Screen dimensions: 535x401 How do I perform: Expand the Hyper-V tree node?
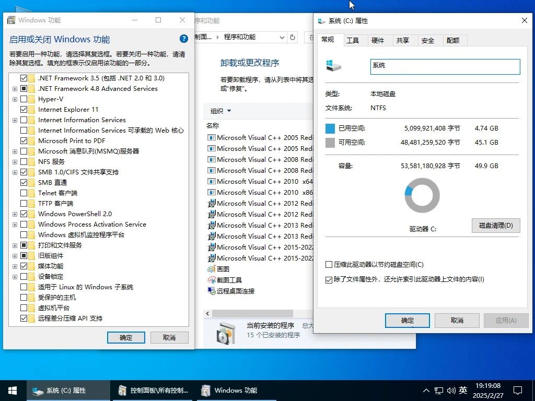tap(14, 99)
